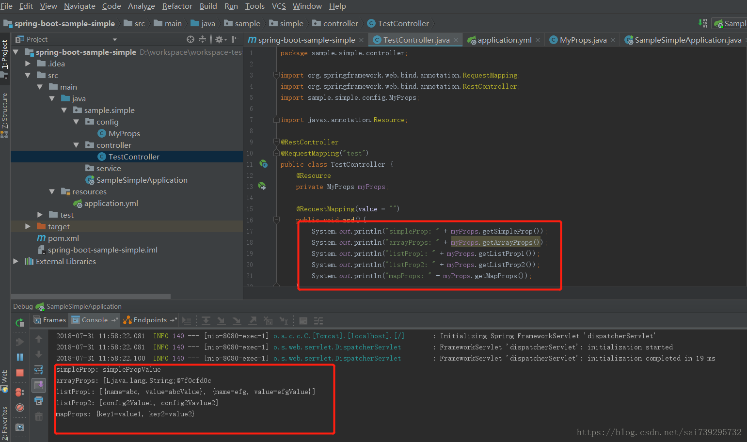Fold the asd method at line 16
Image resolution: width=747 pixels, height=442 pixels.
click(276, 220)
